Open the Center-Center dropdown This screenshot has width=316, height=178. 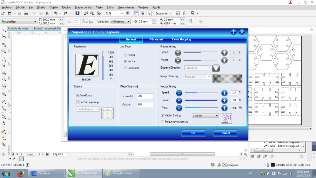(88, 109)
